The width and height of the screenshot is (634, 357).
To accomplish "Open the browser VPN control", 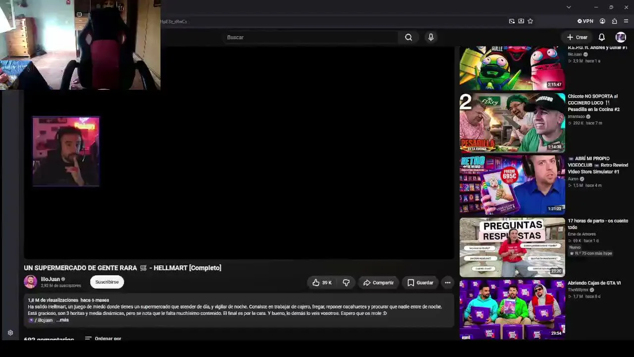I will pyautogui.click(x=585, y=21).
